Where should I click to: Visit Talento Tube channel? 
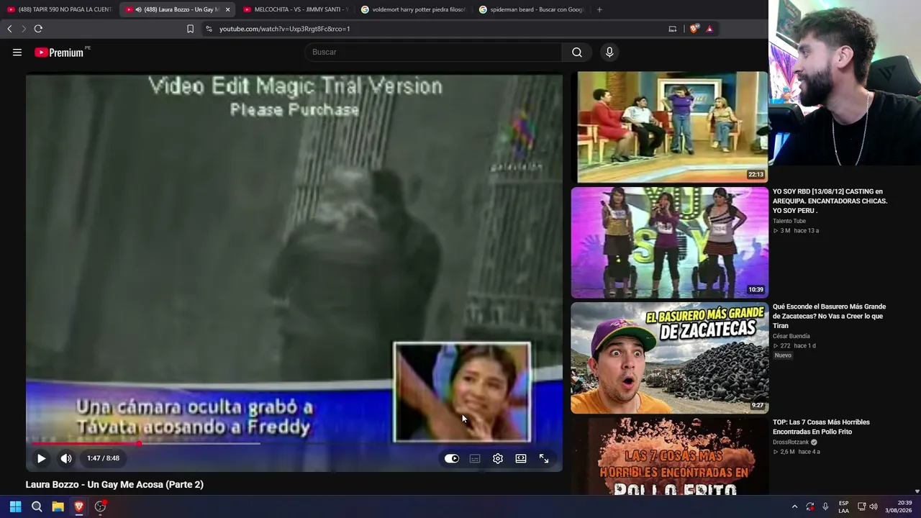tap(789, 221)
